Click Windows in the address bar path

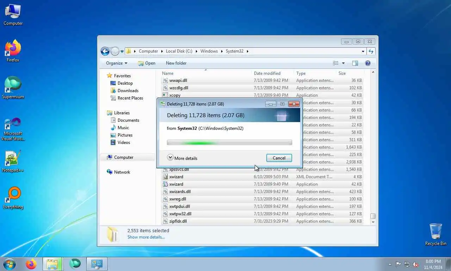[x=209, y=51]
